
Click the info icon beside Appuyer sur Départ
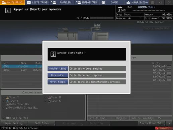coord(8,10)
